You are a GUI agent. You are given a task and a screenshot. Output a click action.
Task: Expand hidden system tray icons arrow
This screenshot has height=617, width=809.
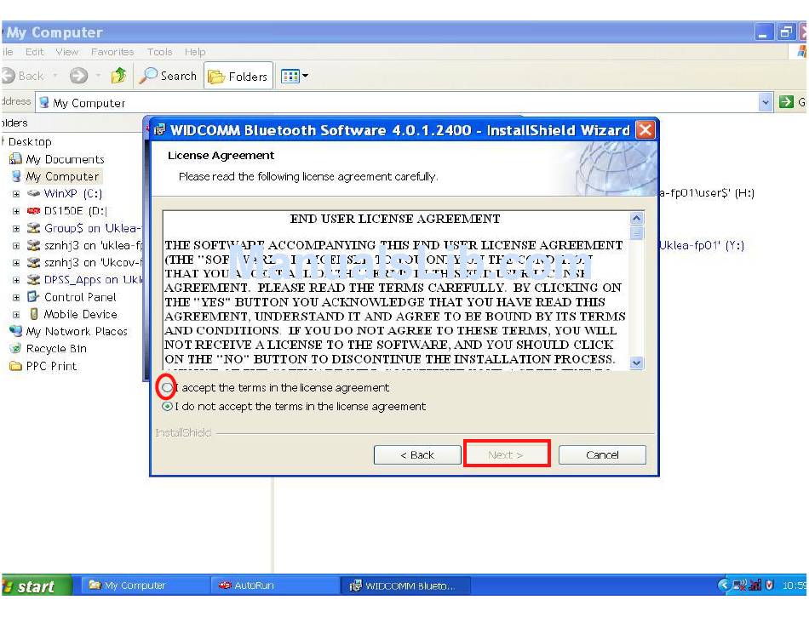(724, 585)
